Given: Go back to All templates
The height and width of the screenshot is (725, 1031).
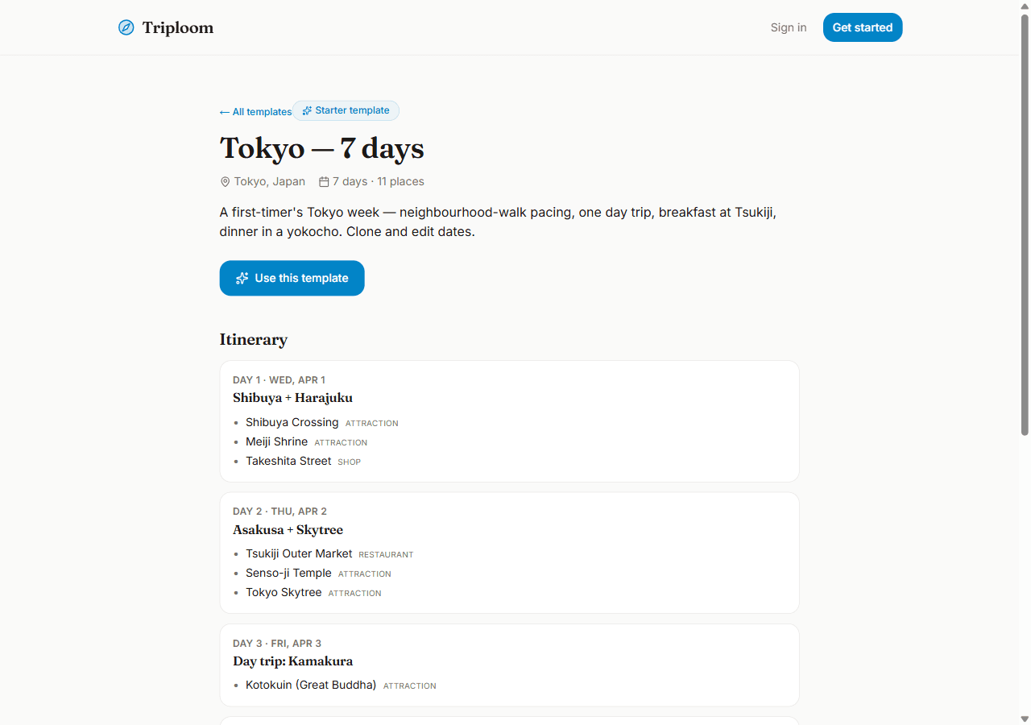Looking at the screenshot, I should point(255,112).
